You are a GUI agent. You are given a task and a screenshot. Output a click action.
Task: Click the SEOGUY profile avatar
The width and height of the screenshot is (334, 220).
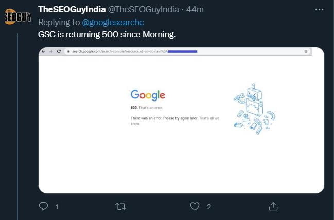pos(18,16)
